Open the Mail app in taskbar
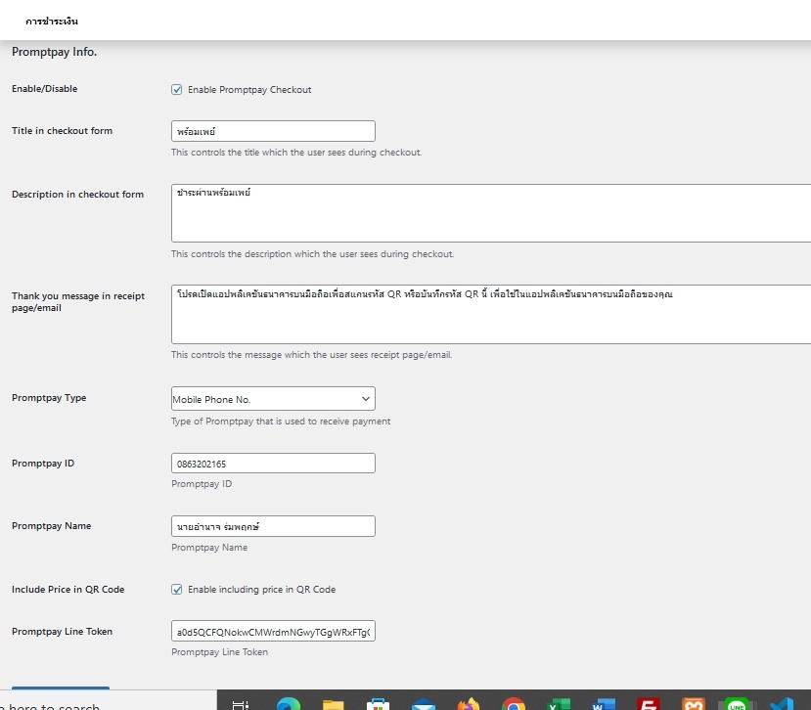Image resolution: width=811 pixels, height=710 pixels. (x=424, y=703)
